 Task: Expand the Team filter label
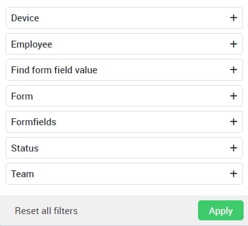[x=22, y=174]
